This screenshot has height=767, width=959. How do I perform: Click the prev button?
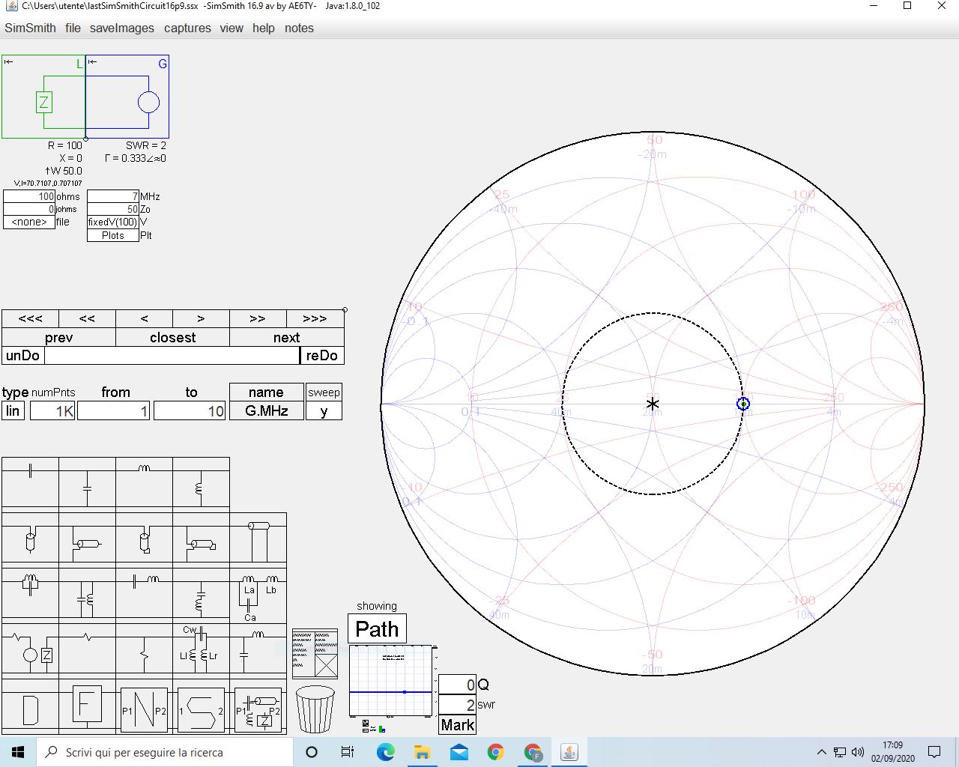tap(59, 337)
